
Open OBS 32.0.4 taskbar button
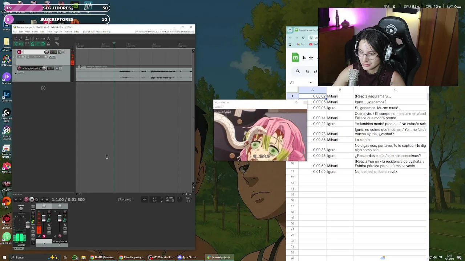(x=160, y=258)
